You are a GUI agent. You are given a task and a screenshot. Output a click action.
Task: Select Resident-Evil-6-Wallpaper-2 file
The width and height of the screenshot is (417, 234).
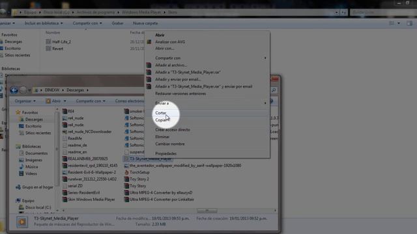pos(89,172)
